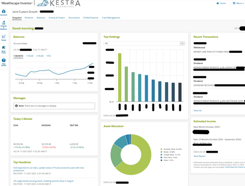The image size is (245, 186).
Task: Open the Markets & Research sidebar icon
Action: (3, 25)
